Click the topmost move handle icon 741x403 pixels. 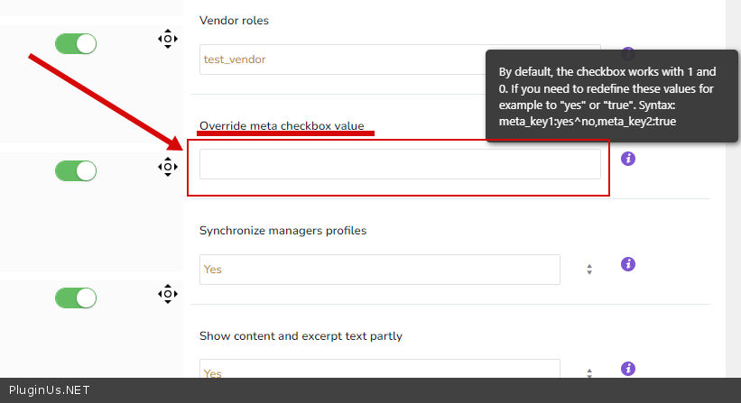[167, 38]
